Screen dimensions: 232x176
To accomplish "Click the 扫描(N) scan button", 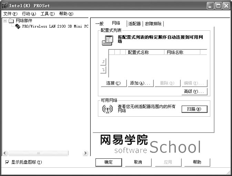I will tap(194, 109).
